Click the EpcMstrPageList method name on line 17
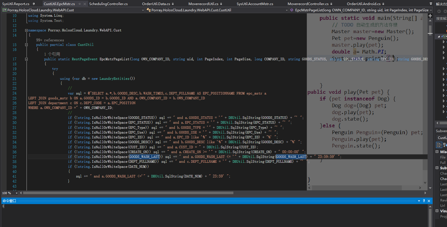This screenshot has height=227, width=447. (114, 59)
